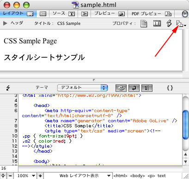189x179 pixels.
Task: Switch to the レイアウト tab
Action: coord(18,14)
